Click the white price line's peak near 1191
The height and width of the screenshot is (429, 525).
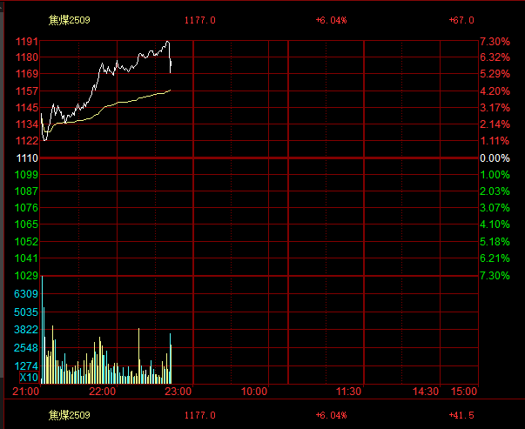coord(168,42)
